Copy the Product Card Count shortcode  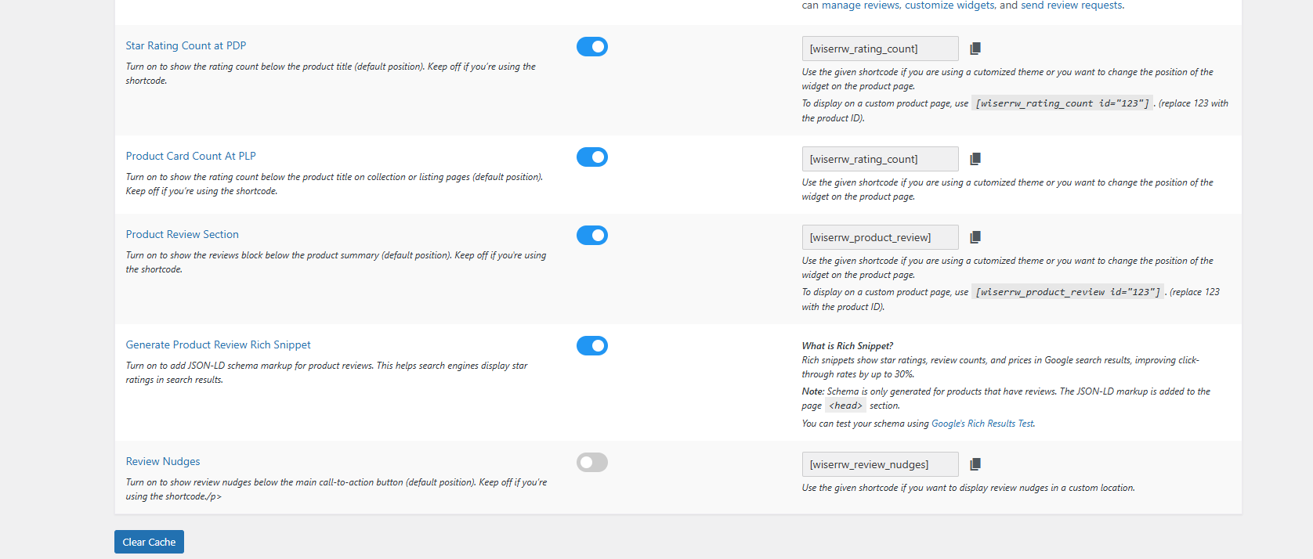click(975, 159)
